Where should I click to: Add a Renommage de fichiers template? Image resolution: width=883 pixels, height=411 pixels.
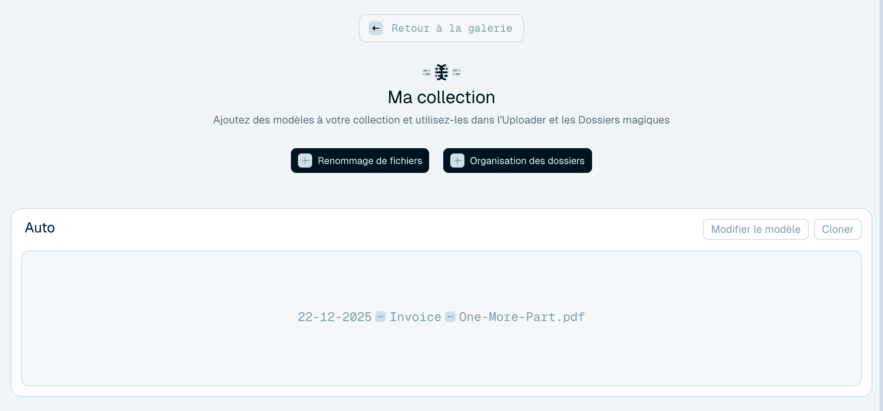[x=360, y=161]
